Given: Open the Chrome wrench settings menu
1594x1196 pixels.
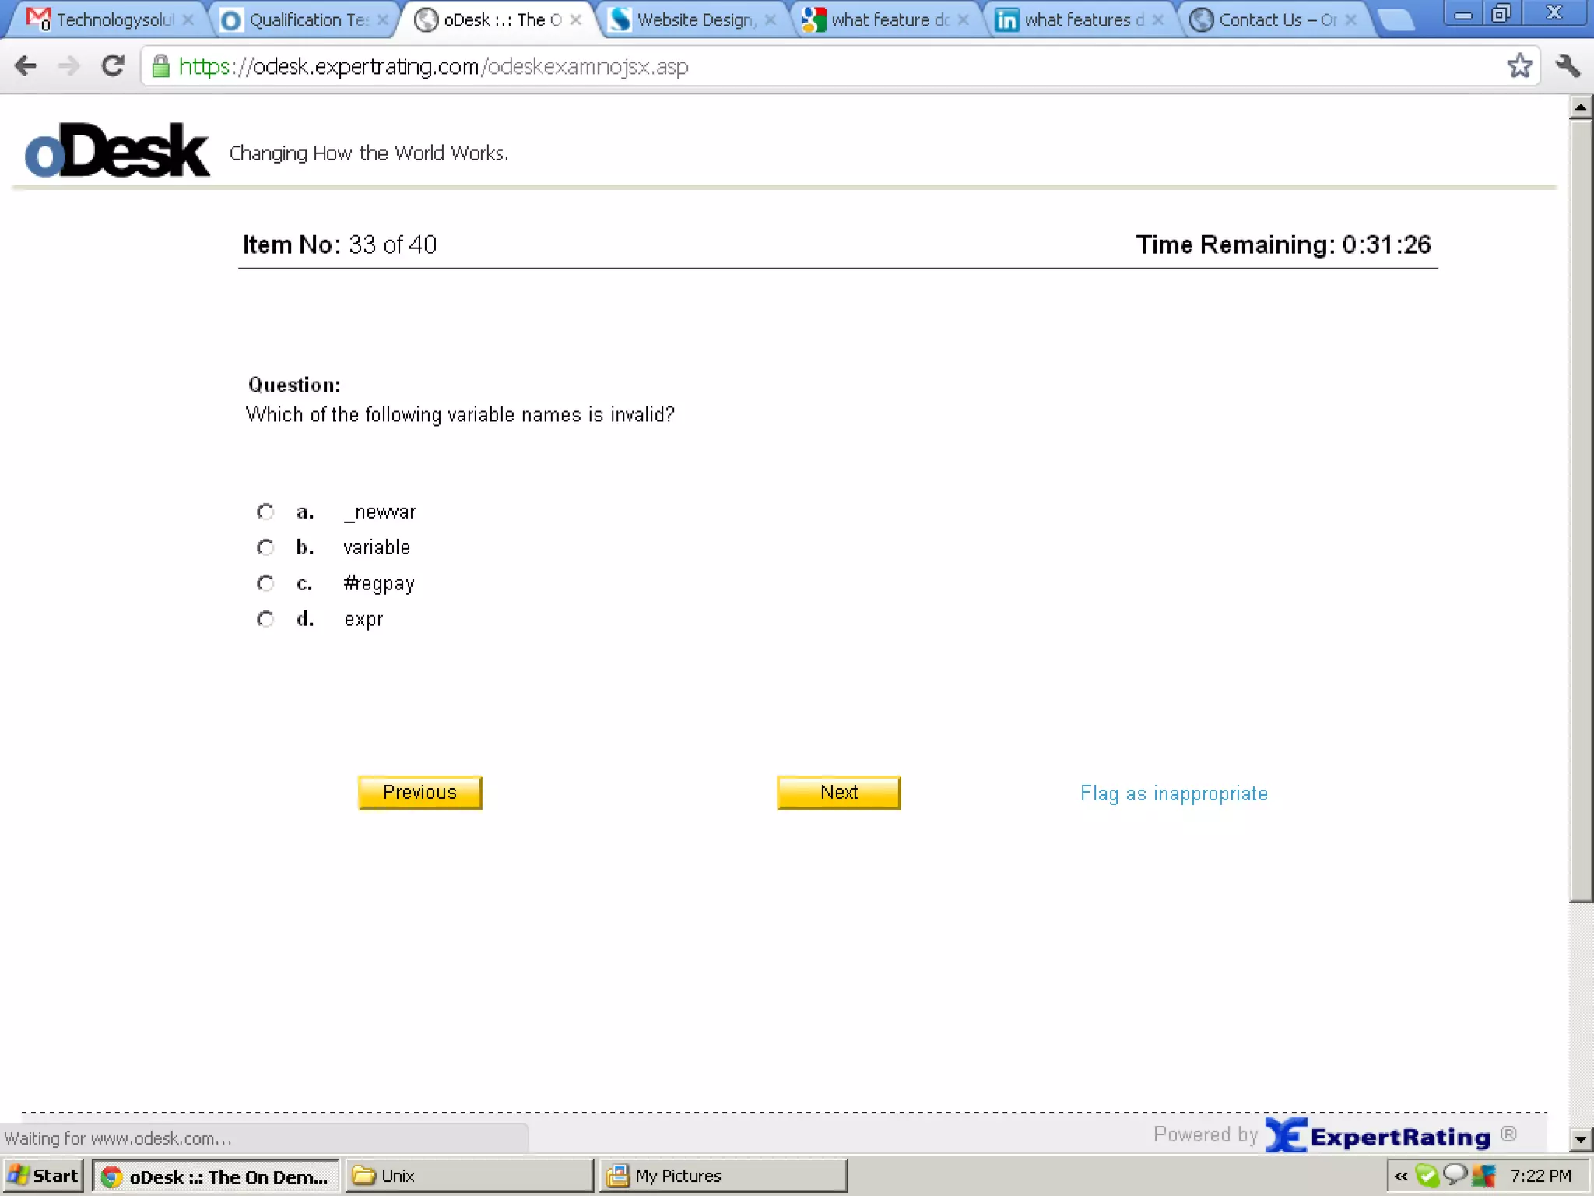Looking at the screenshot, I should point(1568,65).
